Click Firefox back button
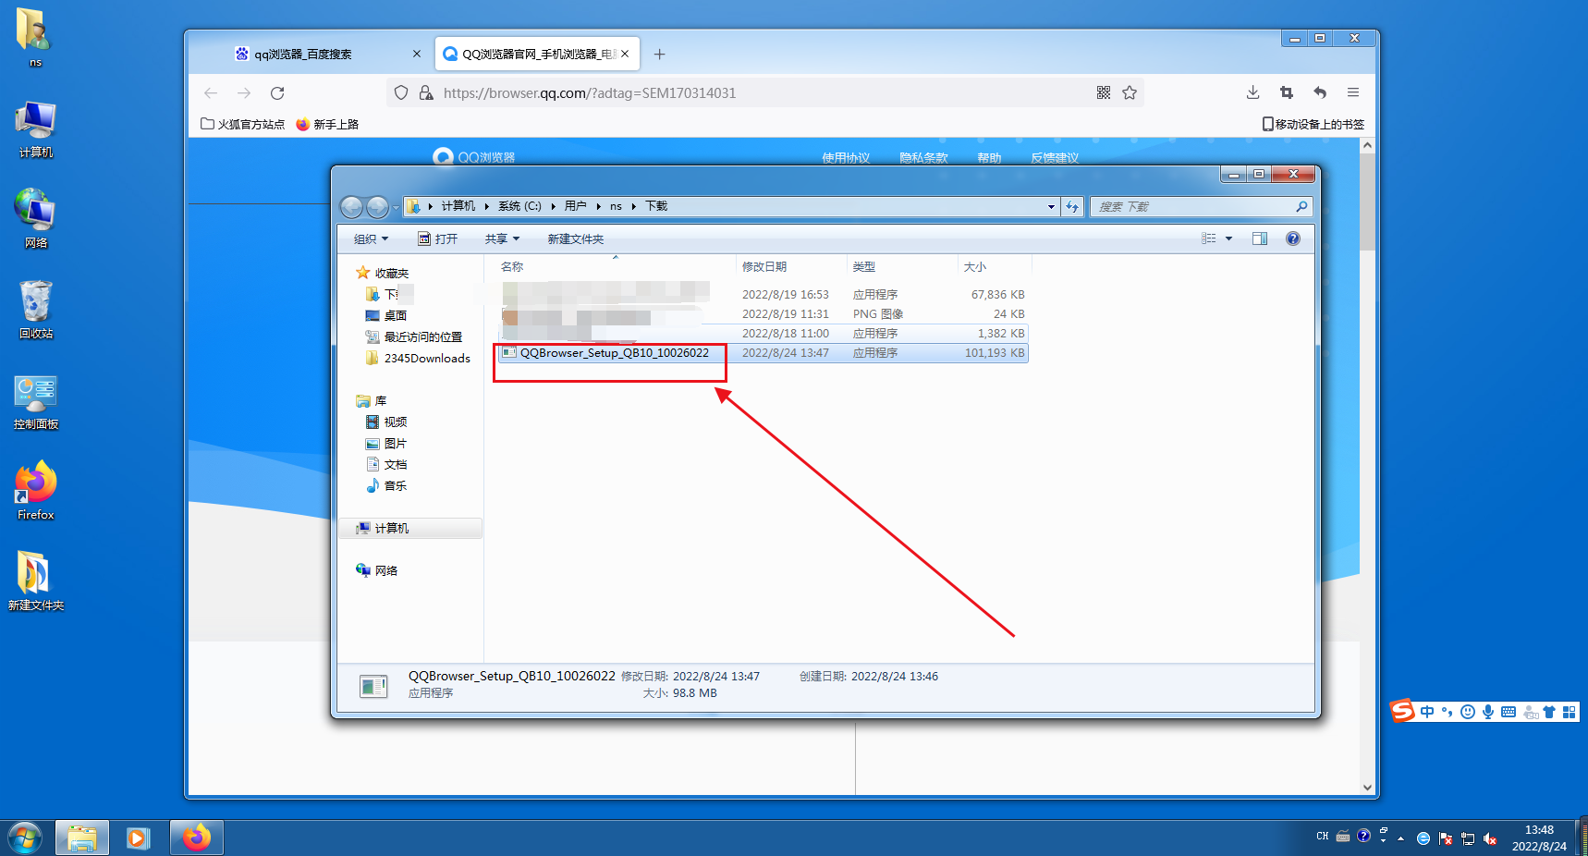Image resolution: width=1588 pixels, height=856 pixels. 211,93
